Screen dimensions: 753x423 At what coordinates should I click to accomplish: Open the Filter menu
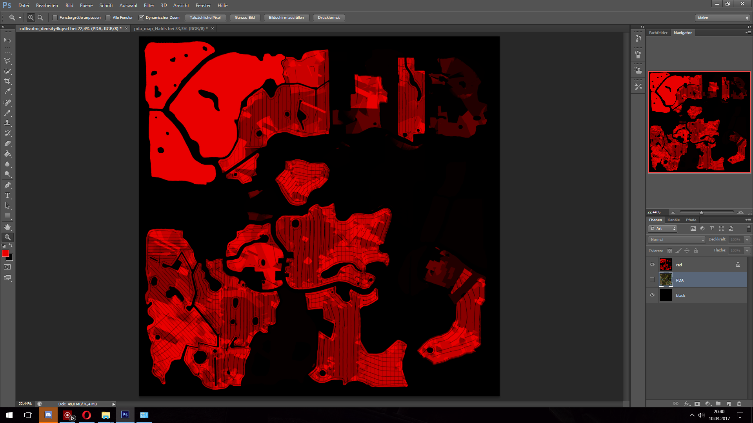pyautogui.click(x=149, y=5)
